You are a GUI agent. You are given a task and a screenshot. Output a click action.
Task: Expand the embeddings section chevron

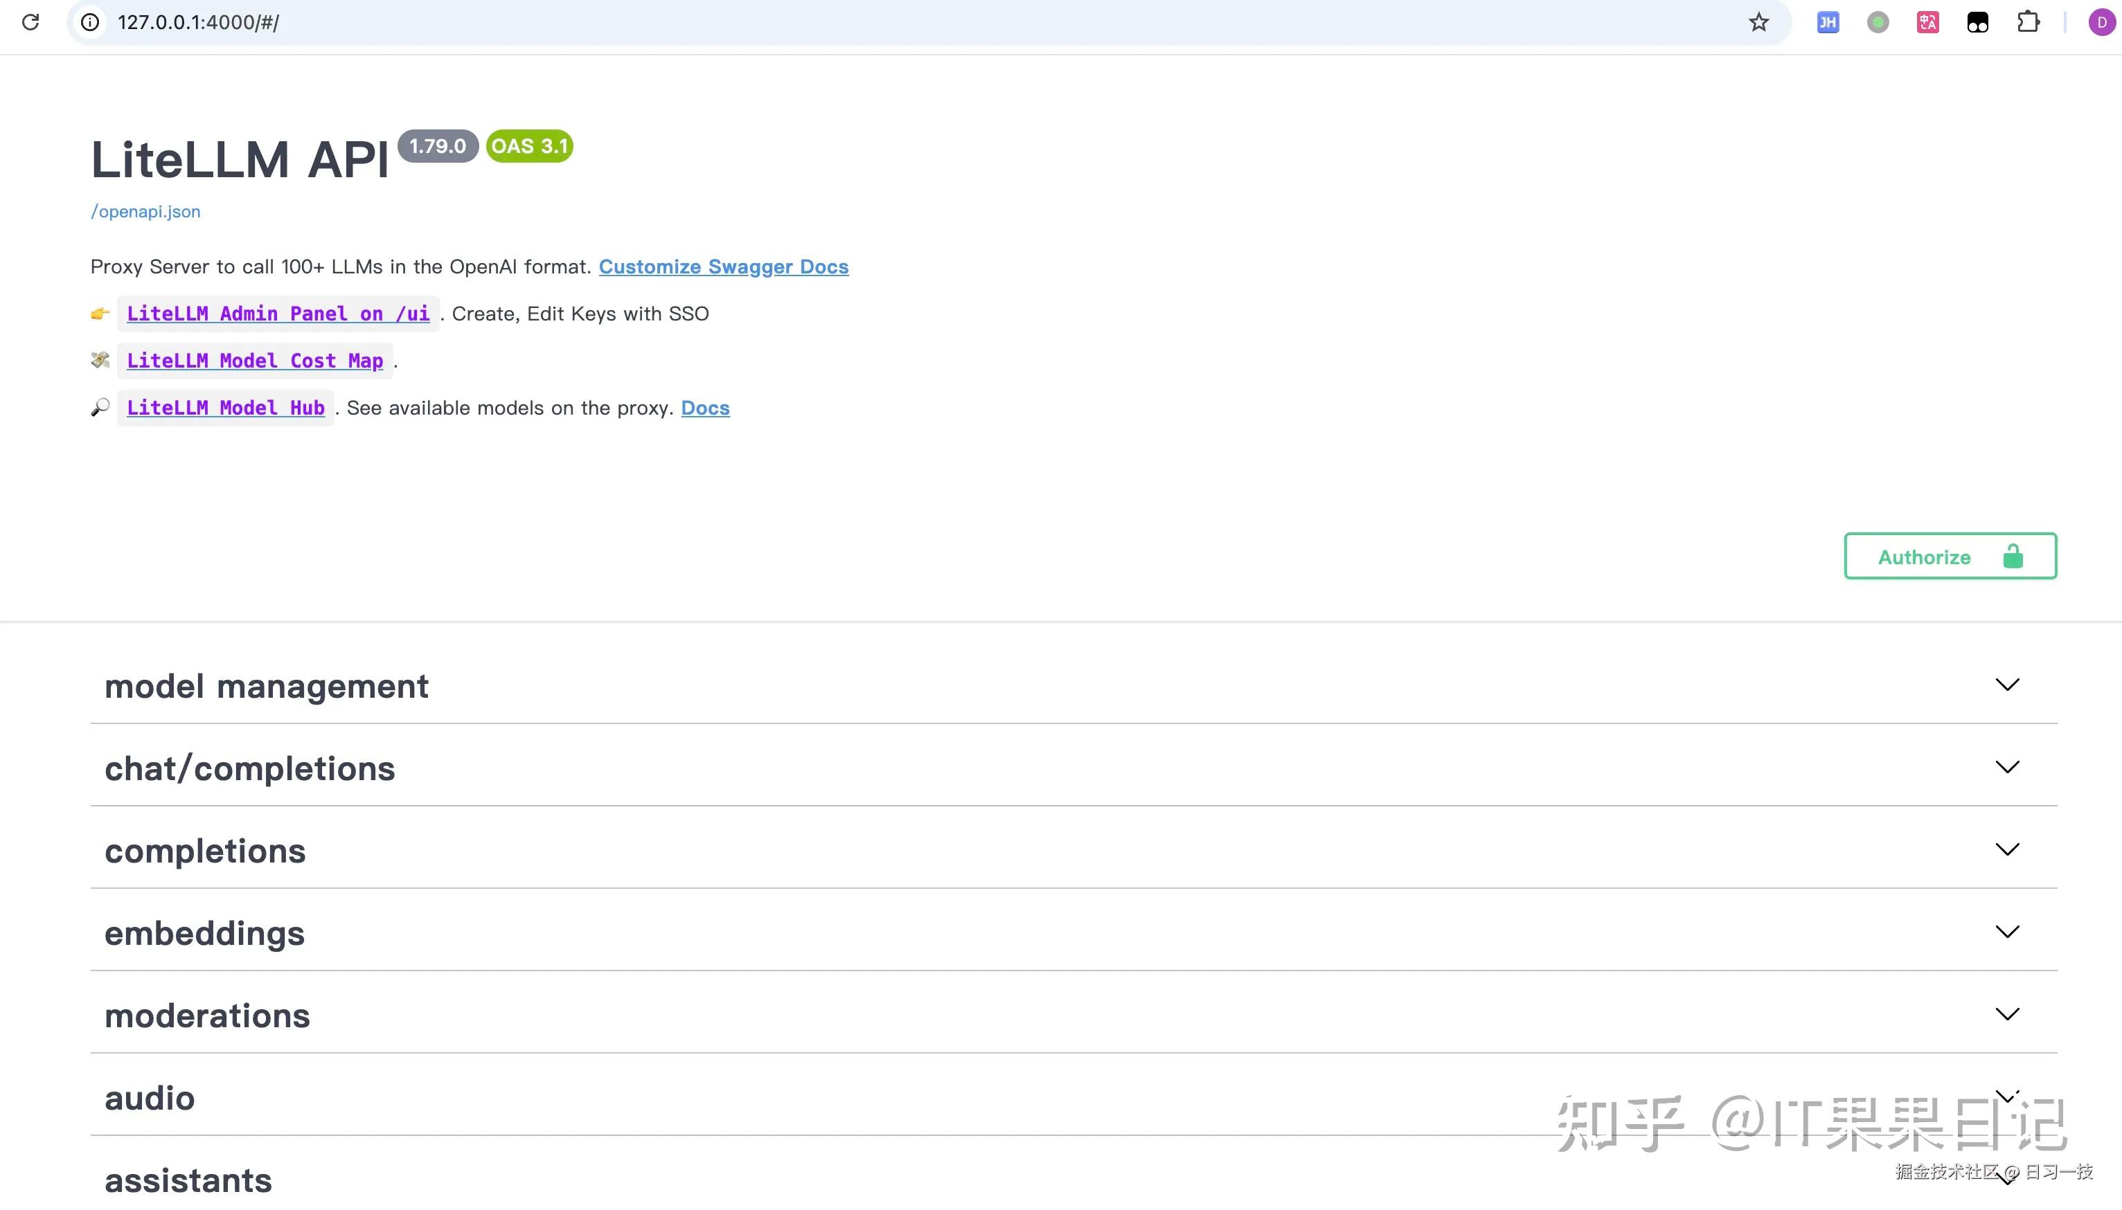click(x=2006, y=932)
